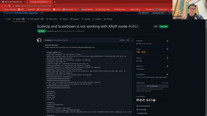The height and width of the screenshot is (116, 207).
Task: Open the Labels gear settings
Action: pyautogui.click(x=167, y=49)
